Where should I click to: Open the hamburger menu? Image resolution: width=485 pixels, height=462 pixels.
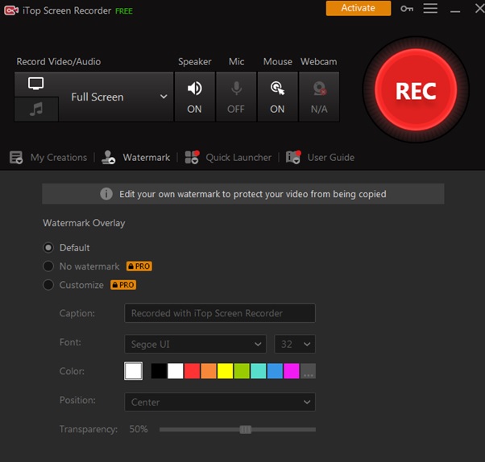430,8
